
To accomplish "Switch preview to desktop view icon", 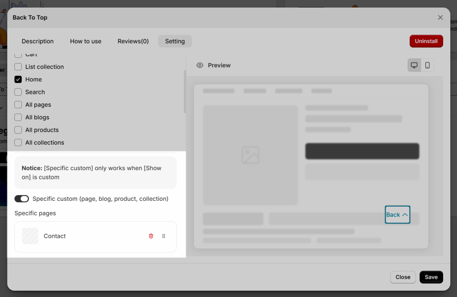I will click(x=414, y=65).
